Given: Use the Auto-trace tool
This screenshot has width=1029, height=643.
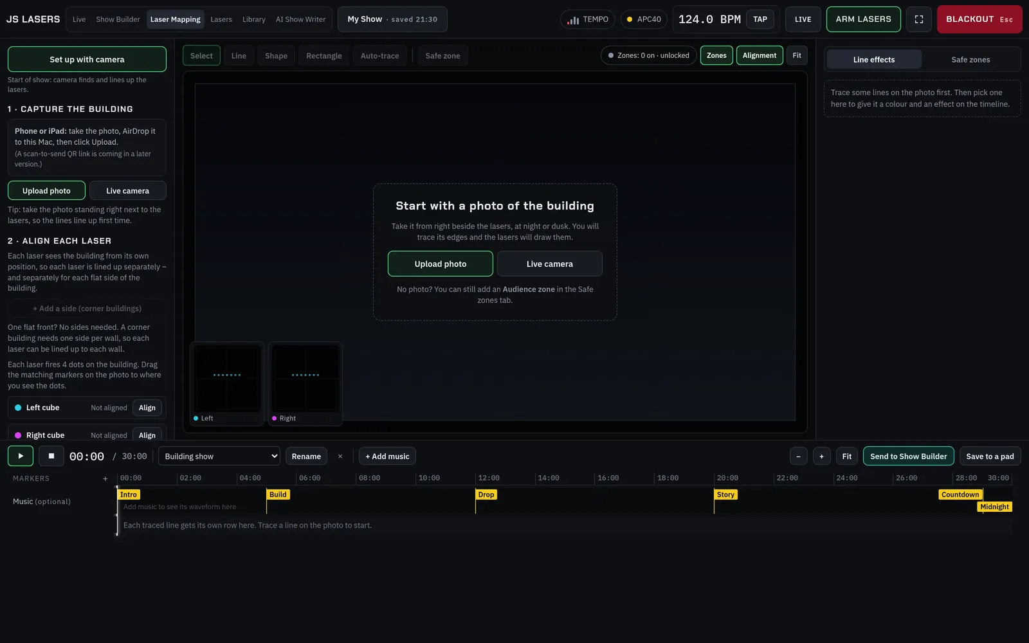Looking at the screenshot, I should click(x=379, y=56).
